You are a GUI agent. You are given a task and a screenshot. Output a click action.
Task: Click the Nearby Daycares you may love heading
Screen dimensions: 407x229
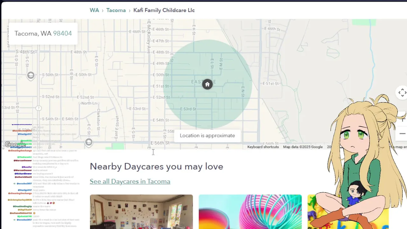pos(156,166)
